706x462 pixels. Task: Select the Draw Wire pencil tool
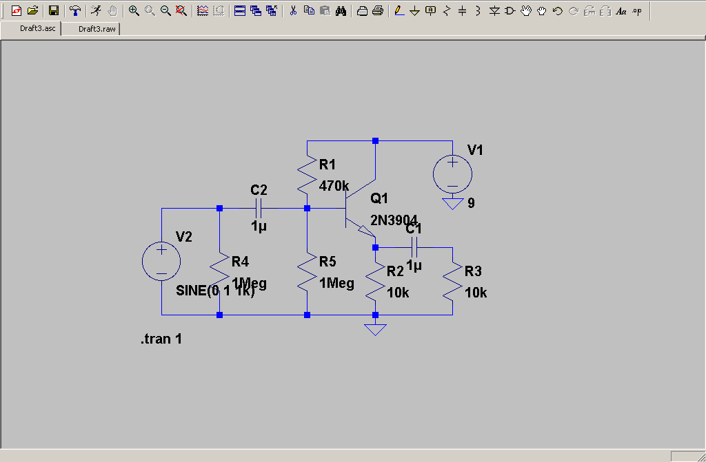coord(399,10)
